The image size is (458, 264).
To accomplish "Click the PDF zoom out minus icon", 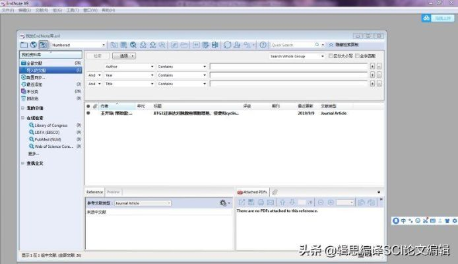I will (321, 203).
